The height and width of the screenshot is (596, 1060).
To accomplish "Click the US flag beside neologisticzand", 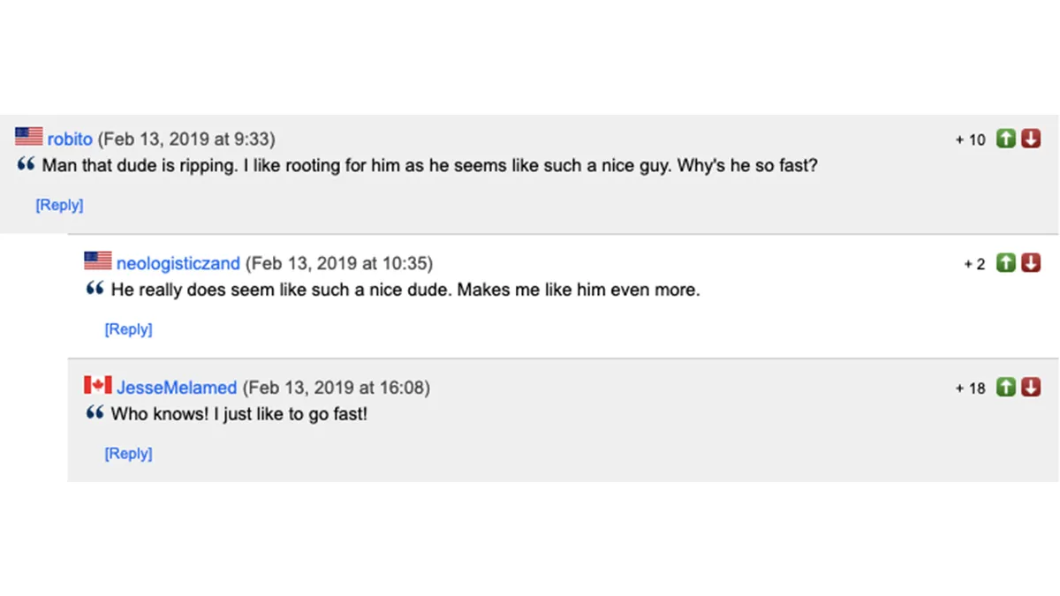I will click(x=98, y=261).
